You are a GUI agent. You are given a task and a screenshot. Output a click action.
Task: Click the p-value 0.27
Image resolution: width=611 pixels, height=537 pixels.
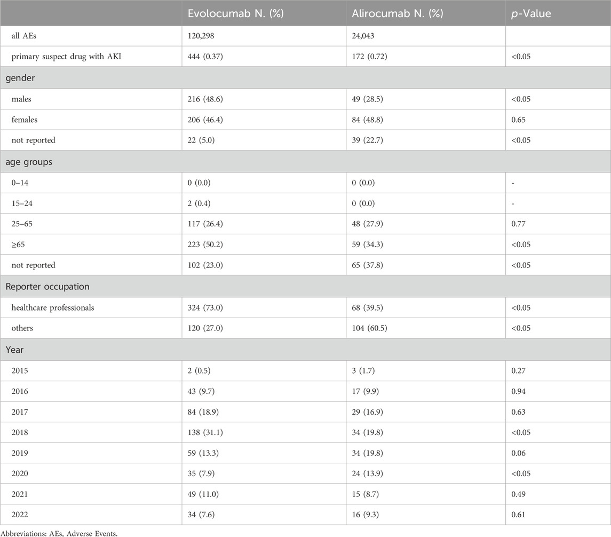tap(518, 370)
